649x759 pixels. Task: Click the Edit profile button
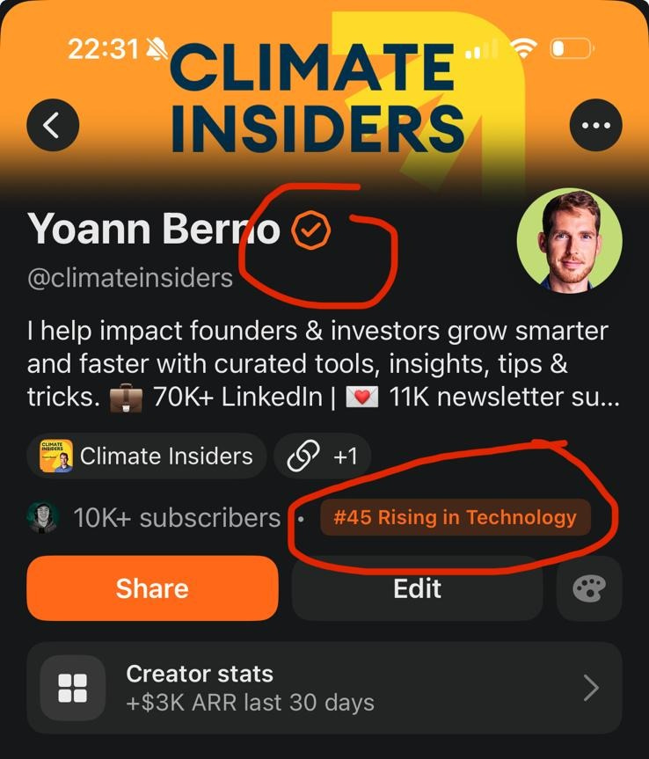(417, 588)
